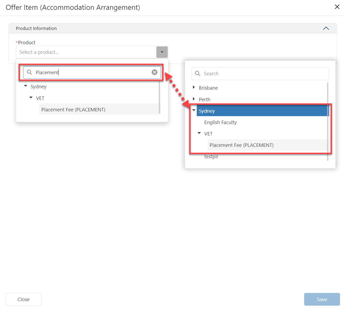Click the Save button
The width and height of the screenshot is (345, 312).
pyautogui.click(x=322, y=299)
